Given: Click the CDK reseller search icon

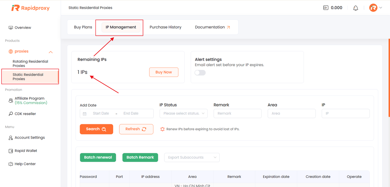Looking at the screenshot, I should pyautogui.click(x=11, y=114).
